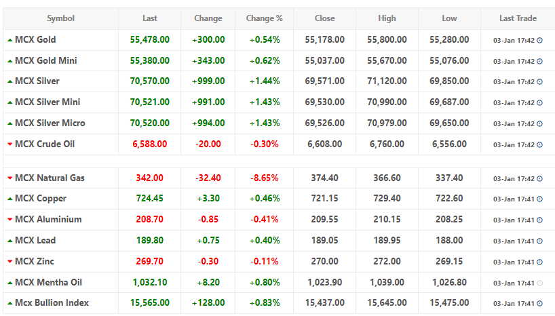Open the MCX Copper link
The width and height of the screenshot is (555, 316).
point(41,199)
